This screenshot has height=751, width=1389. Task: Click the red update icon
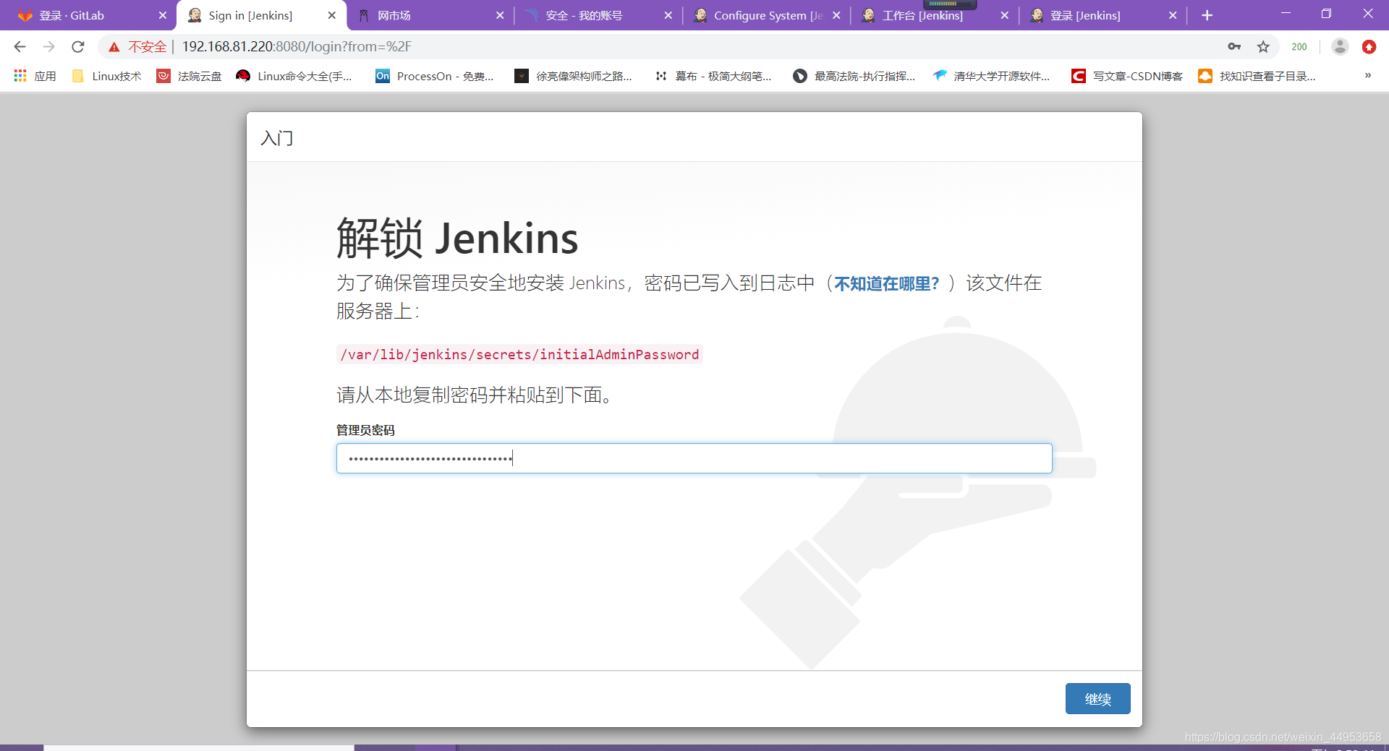coord(1369,47)
